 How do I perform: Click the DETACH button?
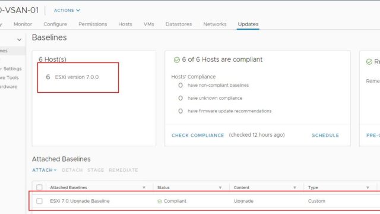pyautogui.click(x=72, y=170)
